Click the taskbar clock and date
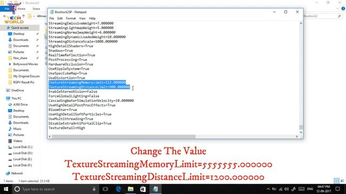Screen dimensions: 346x194 click(x=324, y=189)
